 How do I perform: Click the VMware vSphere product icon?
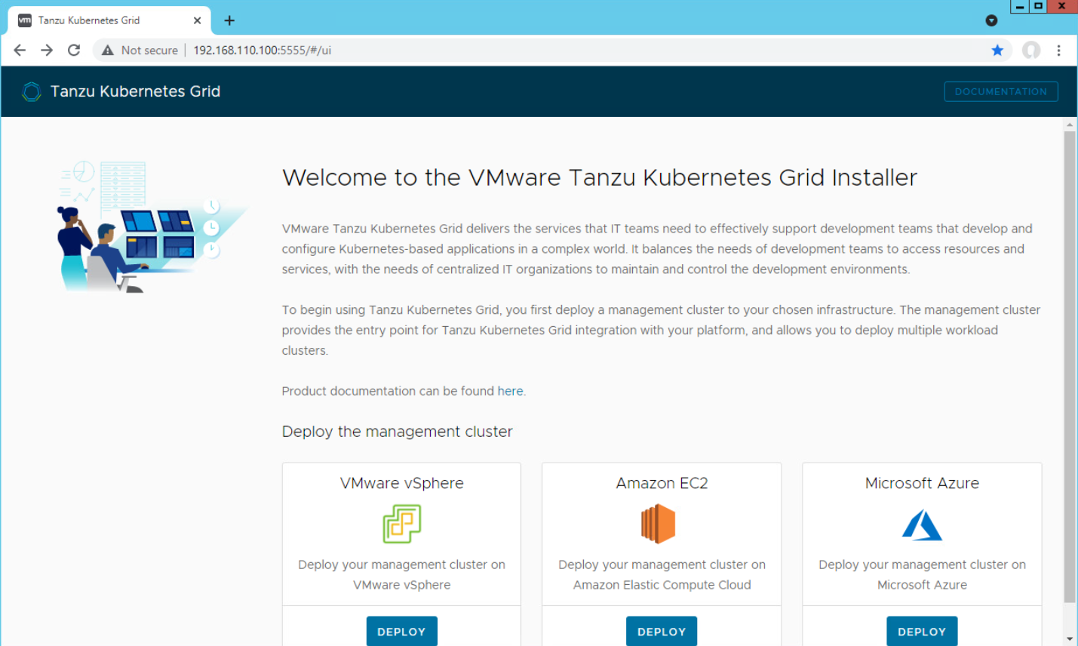click(401, 524)
